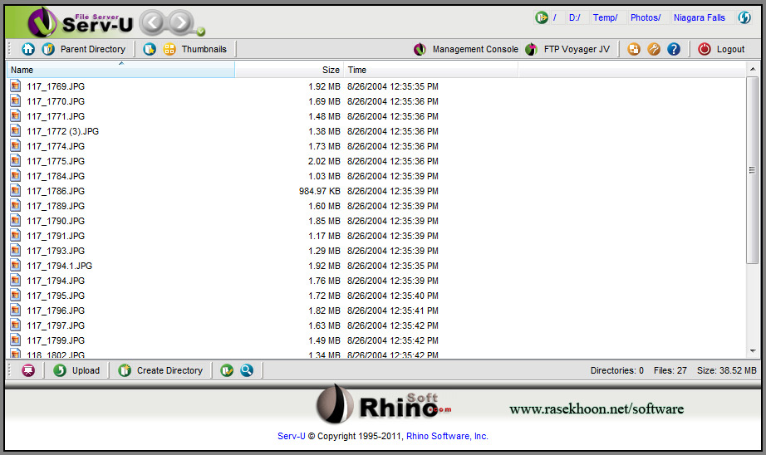Image resolution: width=766 pixels, height=455 pixels.
Task: Launch the FTP Voyager JV icon
Action: point(531,49)
